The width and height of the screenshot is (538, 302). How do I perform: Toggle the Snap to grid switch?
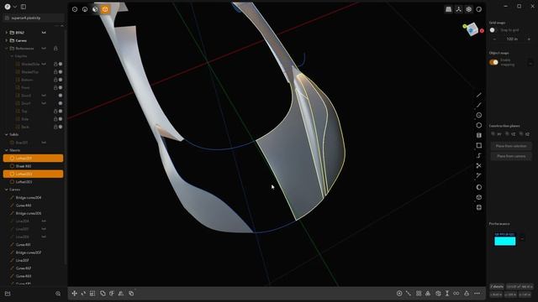click(x=493, y=30)
